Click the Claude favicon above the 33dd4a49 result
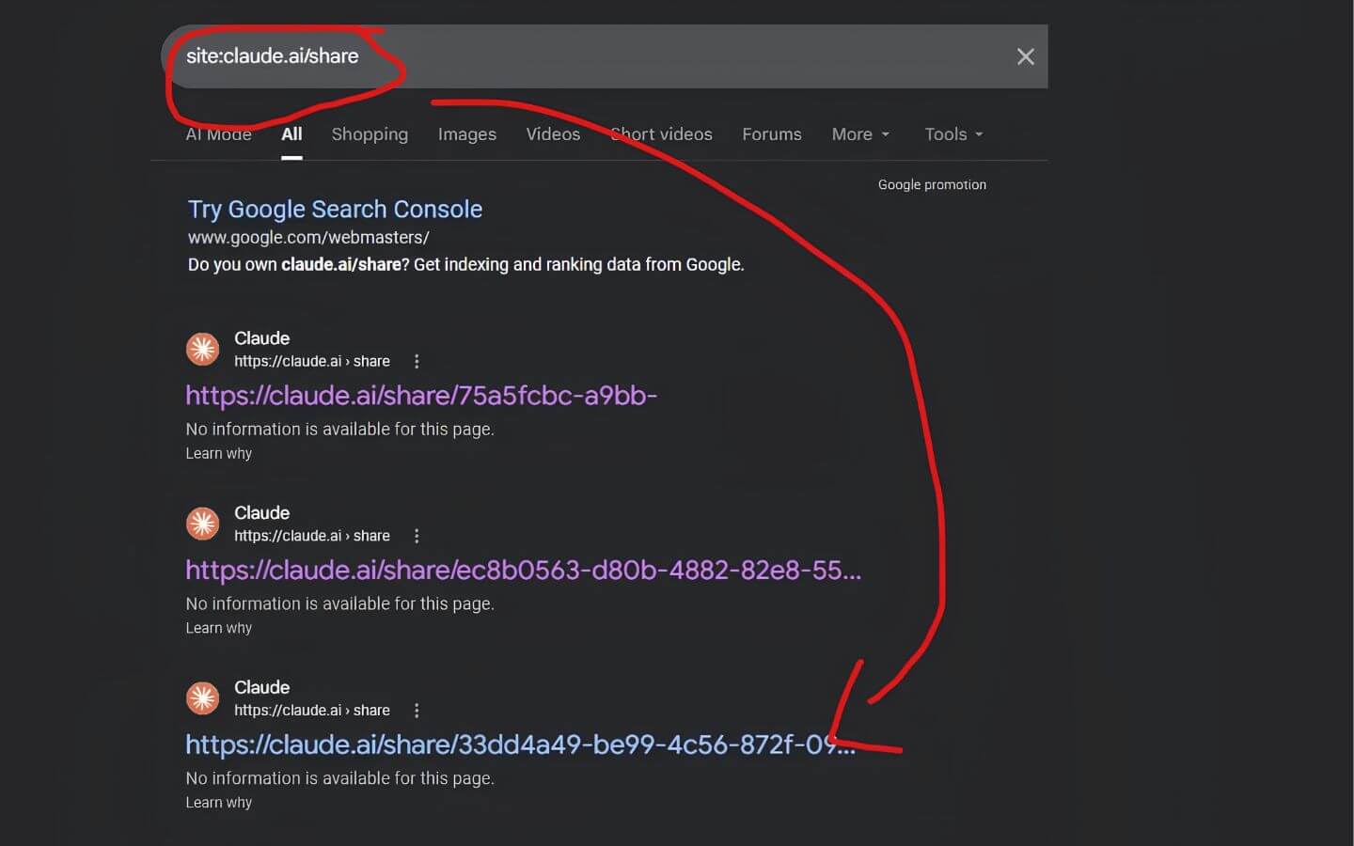Viewport: 1354px width, 846px height. (202, 698)
